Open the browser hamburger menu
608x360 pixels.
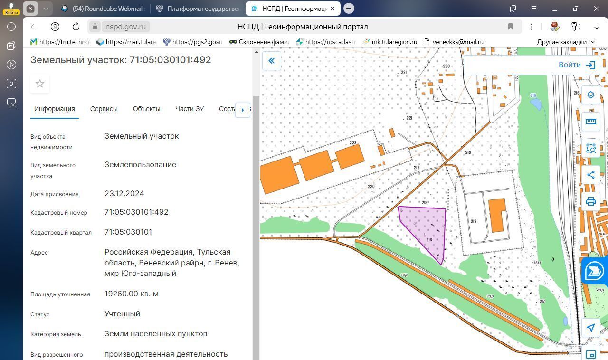coord(534,9)
